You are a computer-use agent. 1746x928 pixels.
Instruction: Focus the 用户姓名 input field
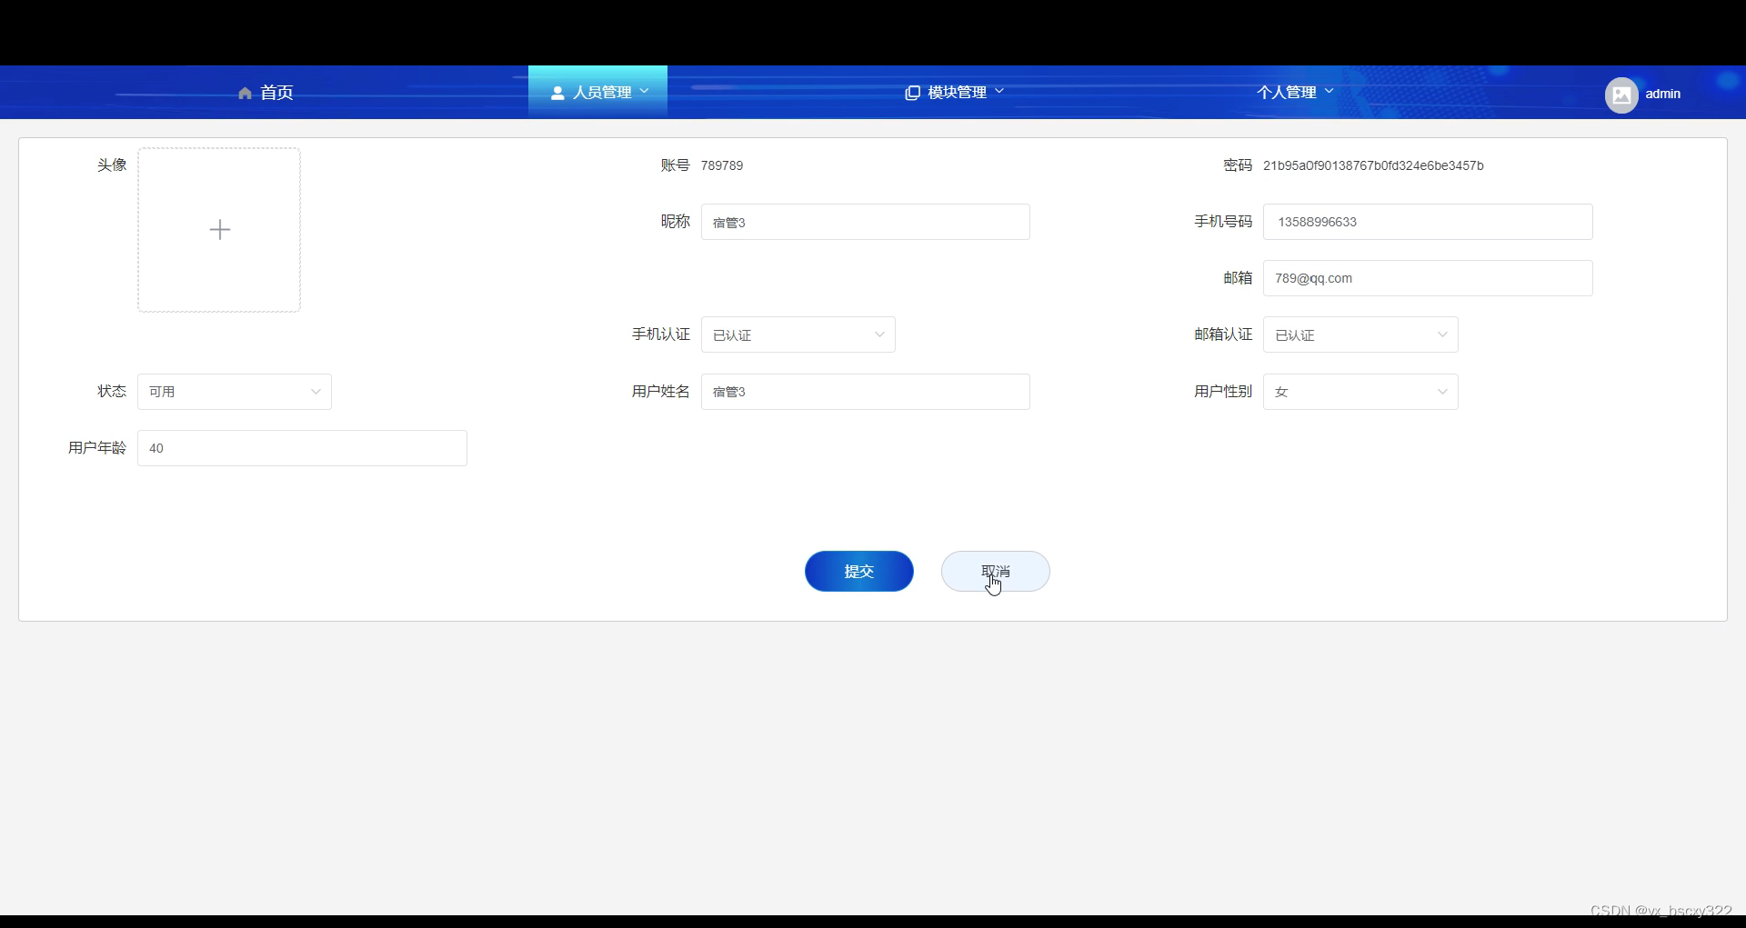(866, 392)
